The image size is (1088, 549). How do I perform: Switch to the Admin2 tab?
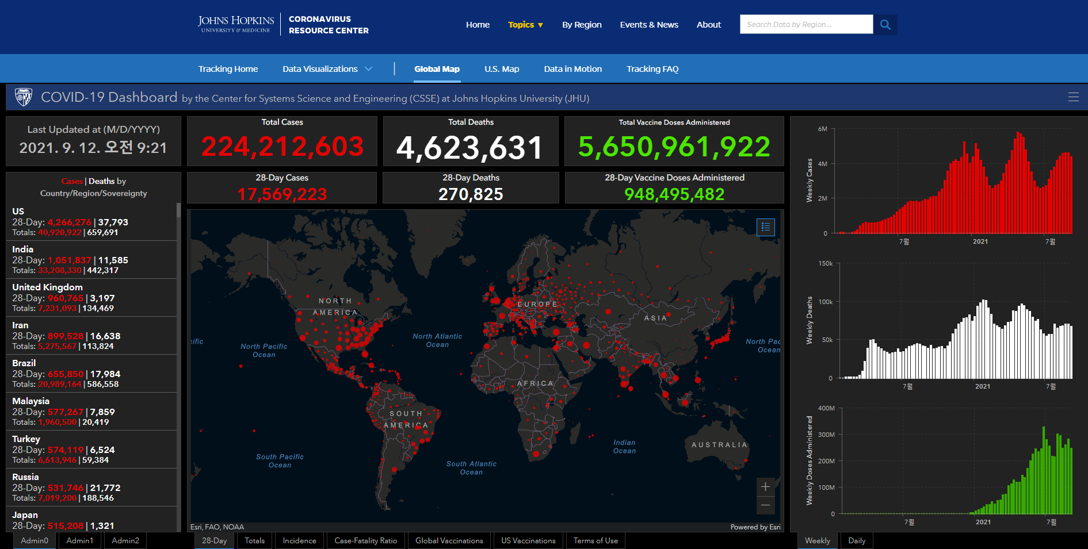[125, 541]
